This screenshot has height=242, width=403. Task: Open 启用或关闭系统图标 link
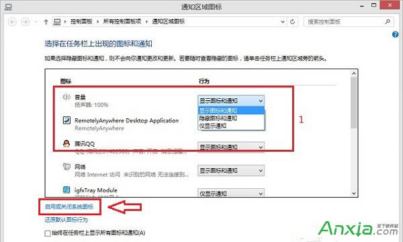coord(69,206)
